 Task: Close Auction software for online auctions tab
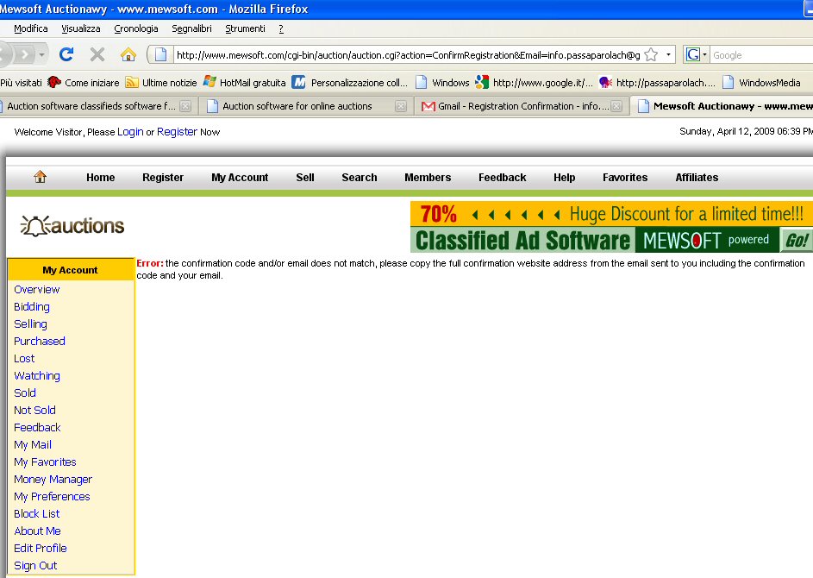pos(400,106)
